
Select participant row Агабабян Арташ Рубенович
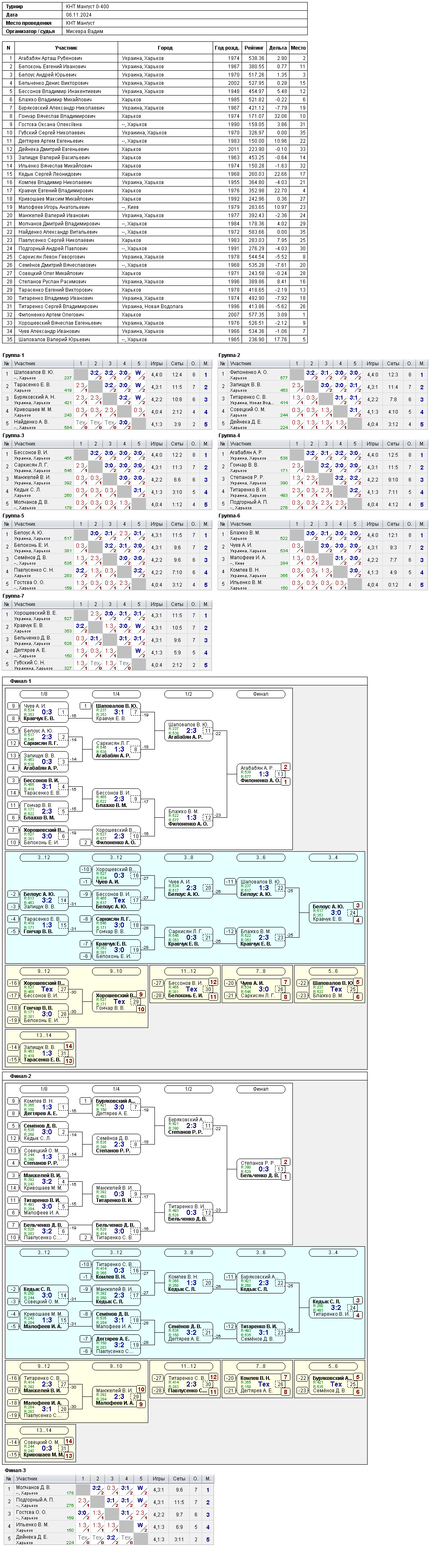pos(155,58)
